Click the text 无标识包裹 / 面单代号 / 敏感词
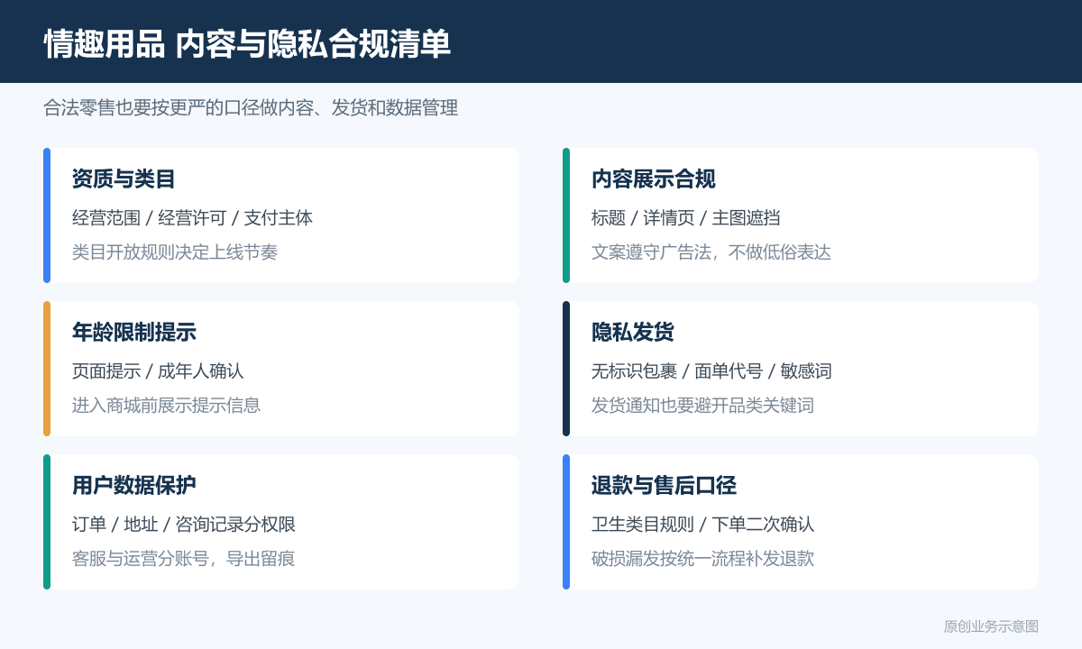1082x649 pixels. pos(711,370)
